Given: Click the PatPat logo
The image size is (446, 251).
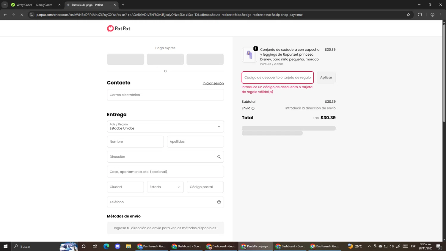Looking at the screenshot, I should 119,28.
